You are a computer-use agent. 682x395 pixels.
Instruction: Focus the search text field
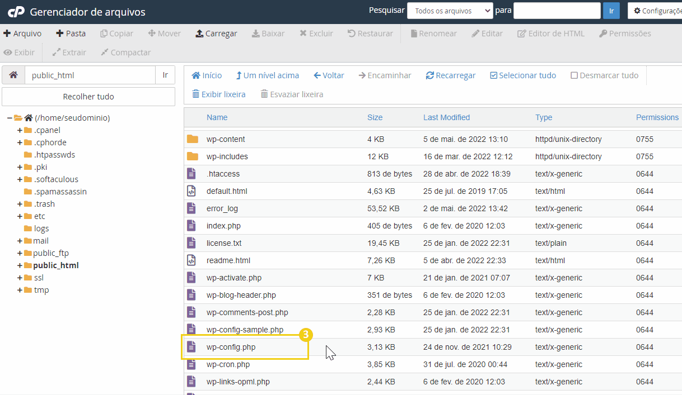(x=557, y=11)
